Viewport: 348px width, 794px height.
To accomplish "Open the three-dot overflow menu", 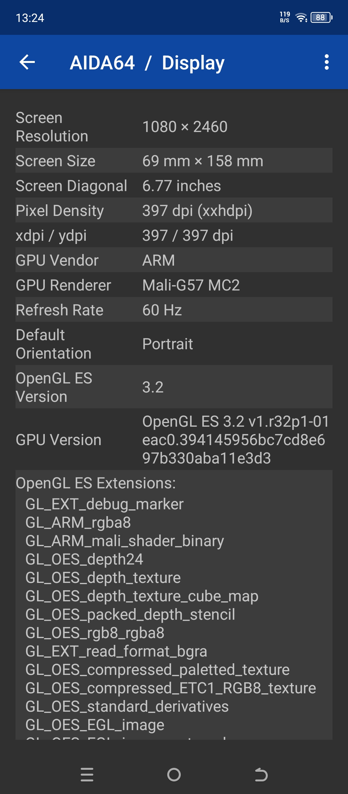I will pos(326,62).
